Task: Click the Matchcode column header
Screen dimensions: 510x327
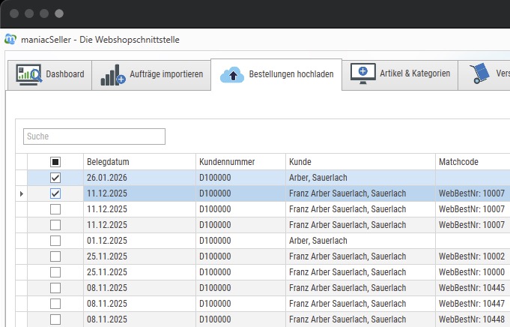Action: pos(472,162)
